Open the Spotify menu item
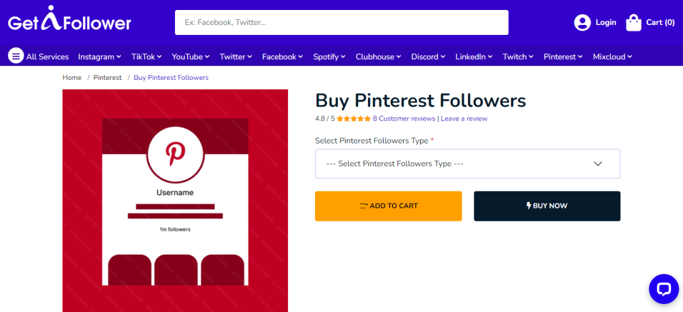The height and width of the screenshot is (312, 683). pos(329,57)
